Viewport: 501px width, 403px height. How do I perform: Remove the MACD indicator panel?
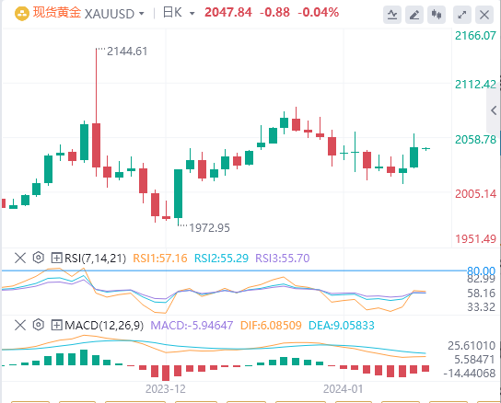pos(20,326)
